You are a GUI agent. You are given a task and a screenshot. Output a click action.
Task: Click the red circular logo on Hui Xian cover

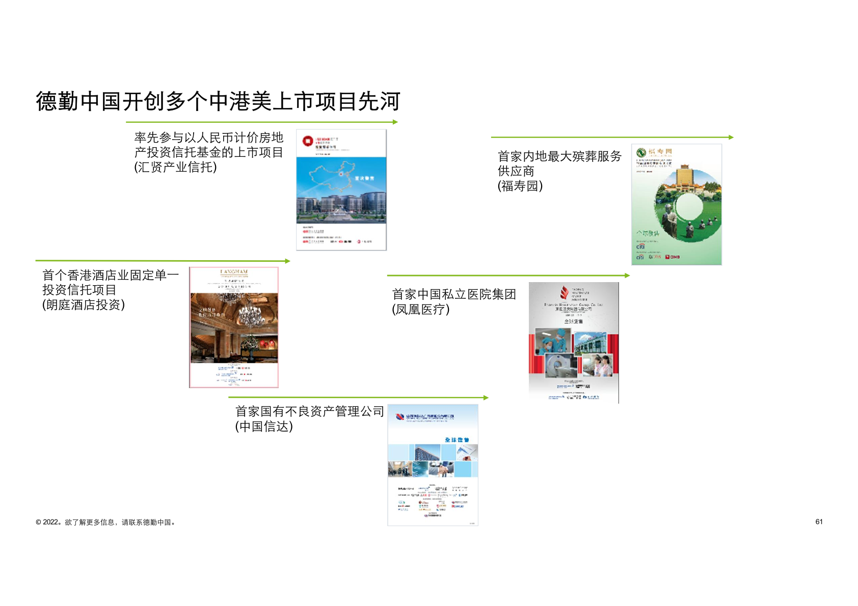(307, 141)
